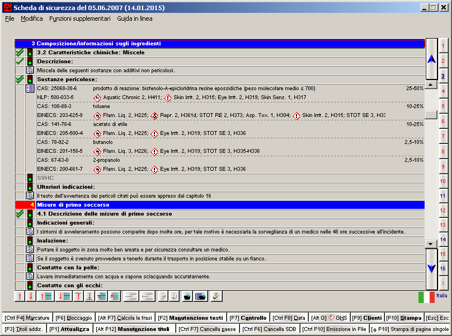Click the blue section 3 Composizione header

[219, 43]
